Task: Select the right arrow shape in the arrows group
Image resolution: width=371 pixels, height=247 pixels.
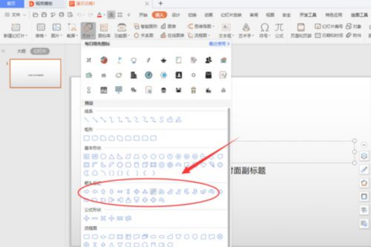Action: [86, 191]
